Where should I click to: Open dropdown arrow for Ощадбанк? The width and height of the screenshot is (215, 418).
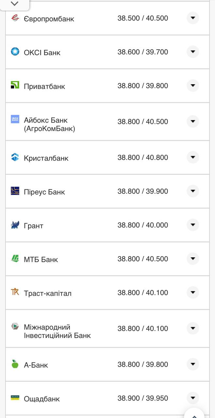(193, 398)
